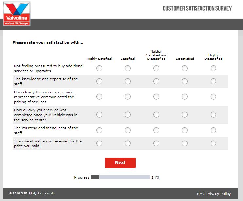Select Dissatisfied for staff courtesy and friendliness
Image resolution: width=243 pixels, height=201 pixels.
(x=185, y=130)
